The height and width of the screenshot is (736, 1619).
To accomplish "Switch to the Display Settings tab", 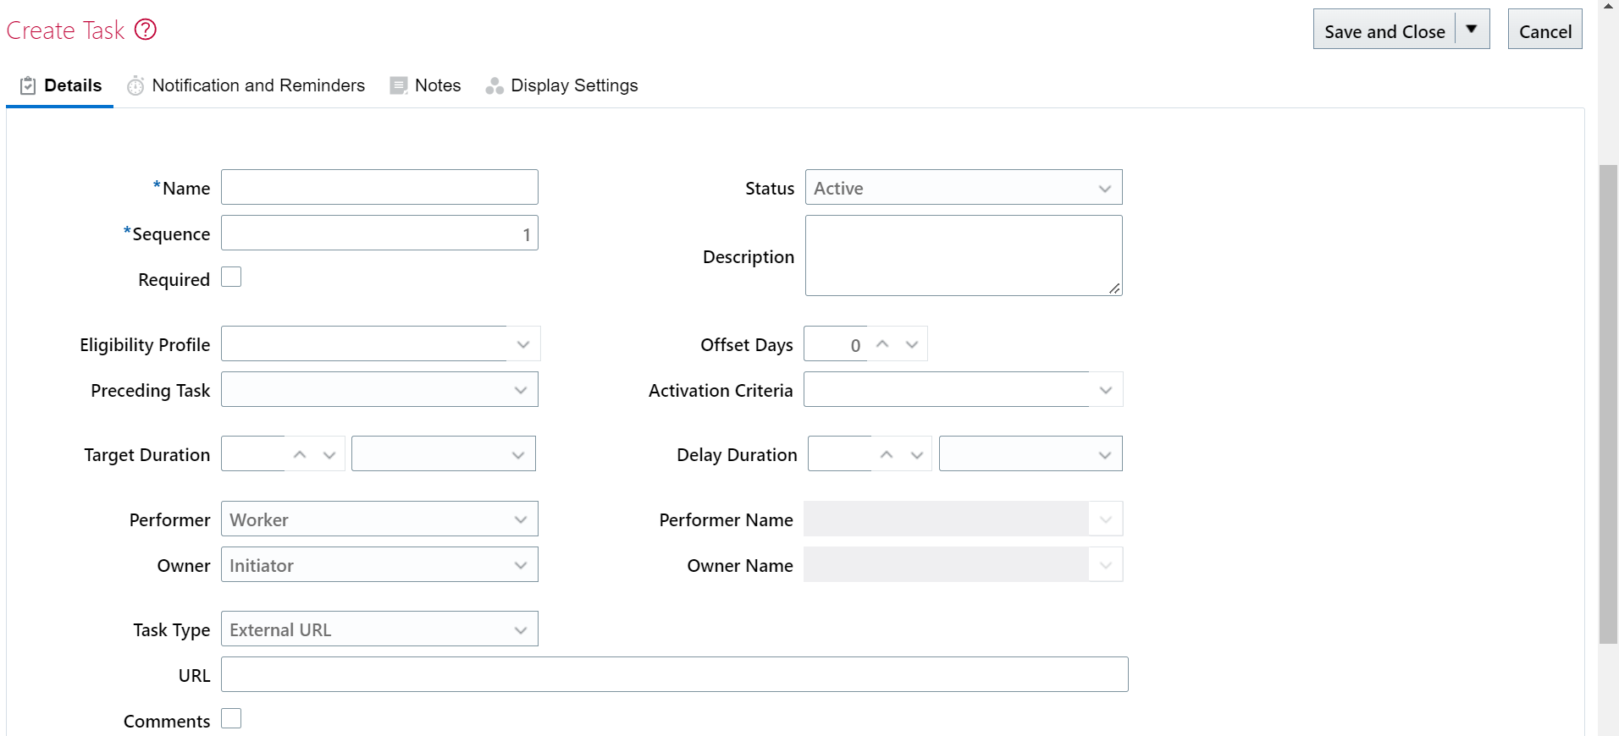I will pos(562,85).
